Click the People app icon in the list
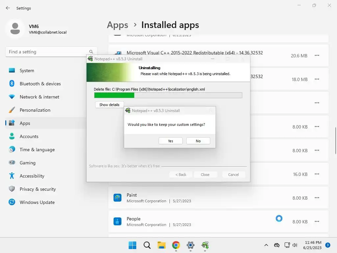Screen dimensions: 337x253 (117, 221)
